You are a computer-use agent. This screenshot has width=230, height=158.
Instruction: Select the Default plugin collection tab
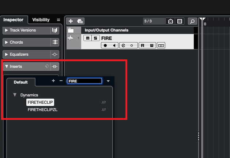pos(21,82)
